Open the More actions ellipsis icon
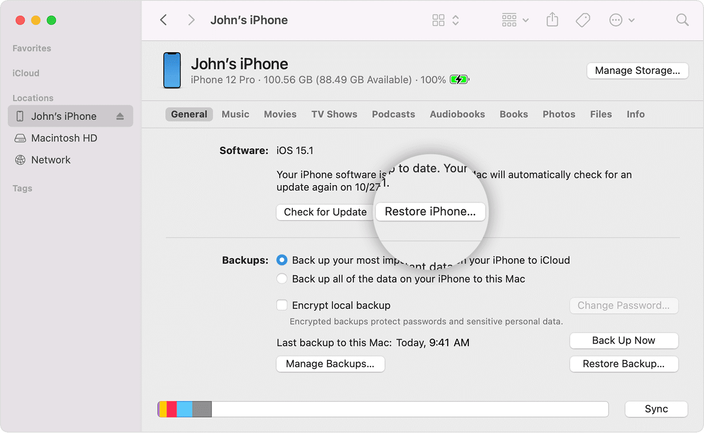Image resolution: width=704 pixels, height=433 pixels. (616, 20)
